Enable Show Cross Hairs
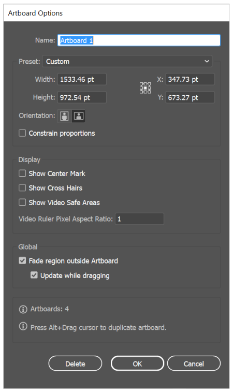Screen dimensions: 233x392 click(22, 188)
